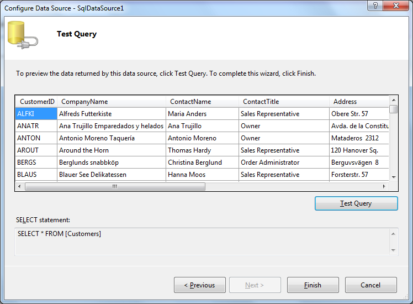Select the ALFKI customer ID cell
413x304 pixels.
[x=36, y=114]
